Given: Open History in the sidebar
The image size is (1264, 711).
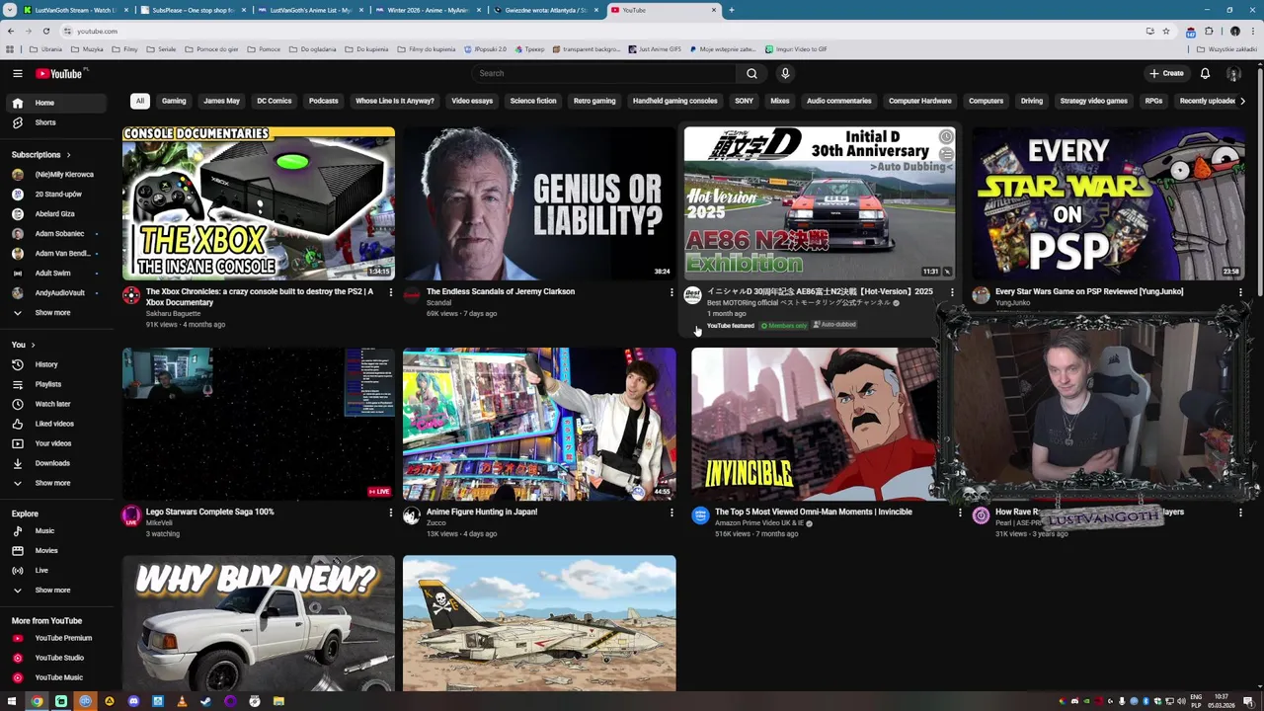Looking at the screenshot, I should [46, 364].
